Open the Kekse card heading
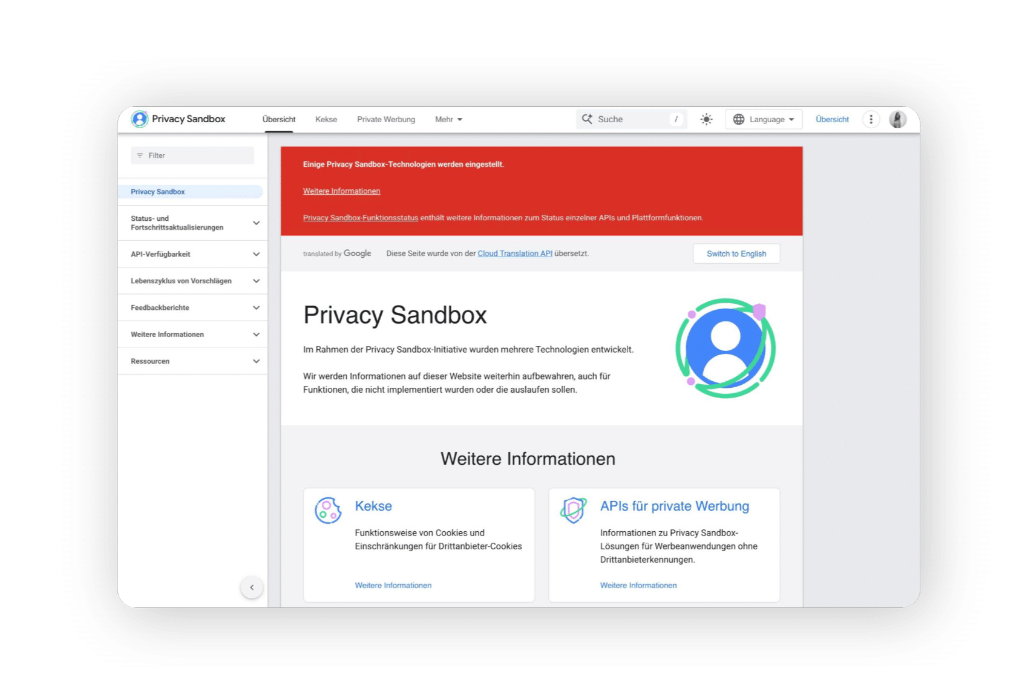The height and width of the screenshot is (697, 1025). pyautogui.click(x=373, y=506)
